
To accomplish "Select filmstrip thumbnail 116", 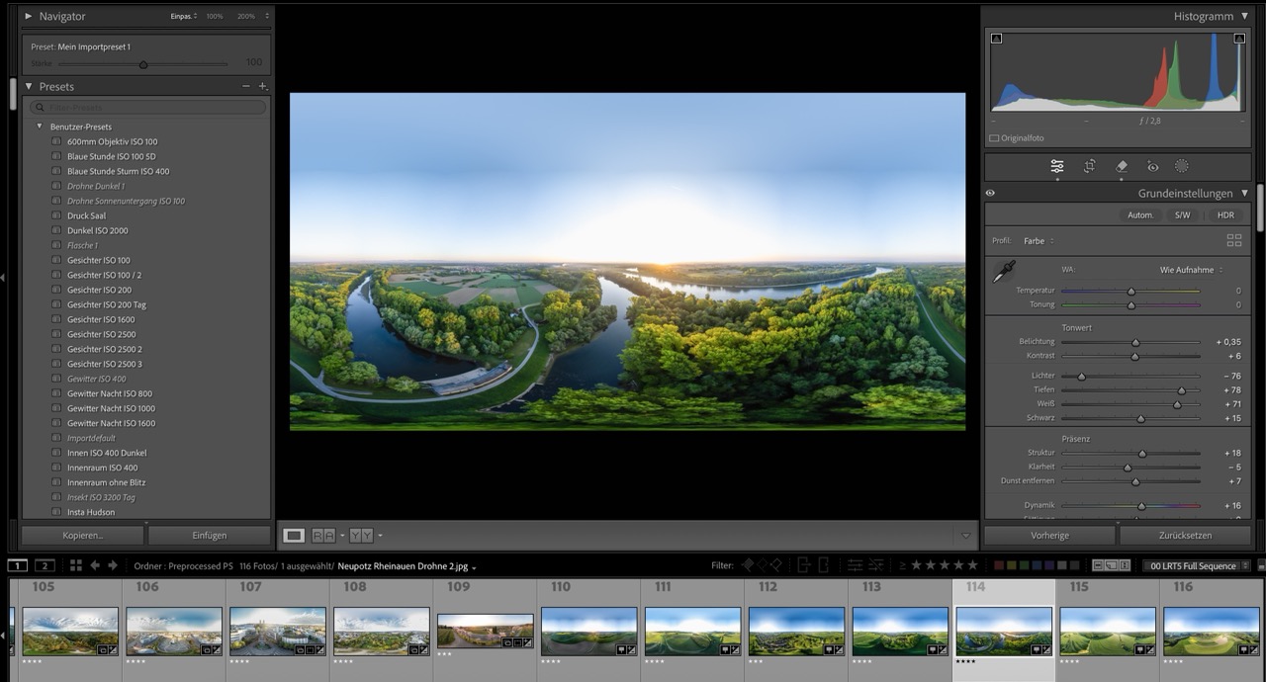I will pos(1212,631).
